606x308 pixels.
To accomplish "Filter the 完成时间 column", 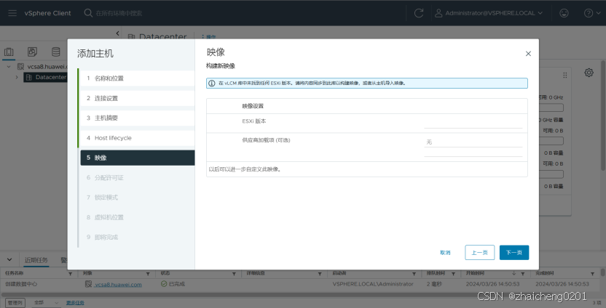I will coord(593,274).
